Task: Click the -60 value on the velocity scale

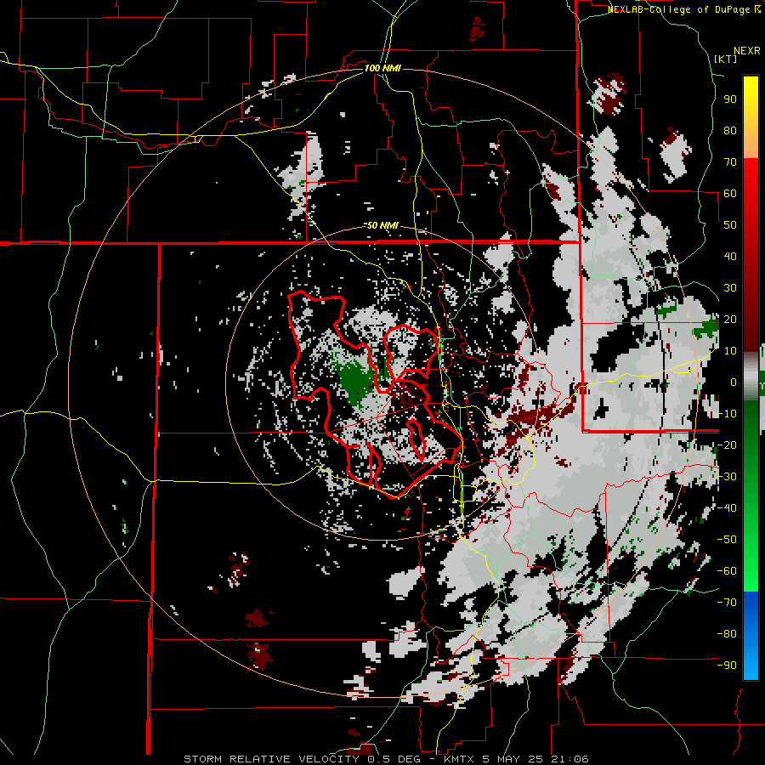Action: (727, 571)
